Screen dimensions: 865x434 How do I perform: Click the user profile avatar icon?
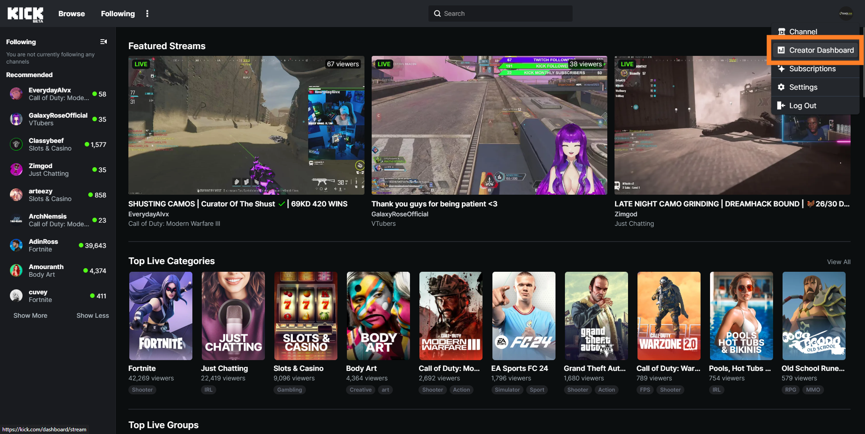click(846, 14)
